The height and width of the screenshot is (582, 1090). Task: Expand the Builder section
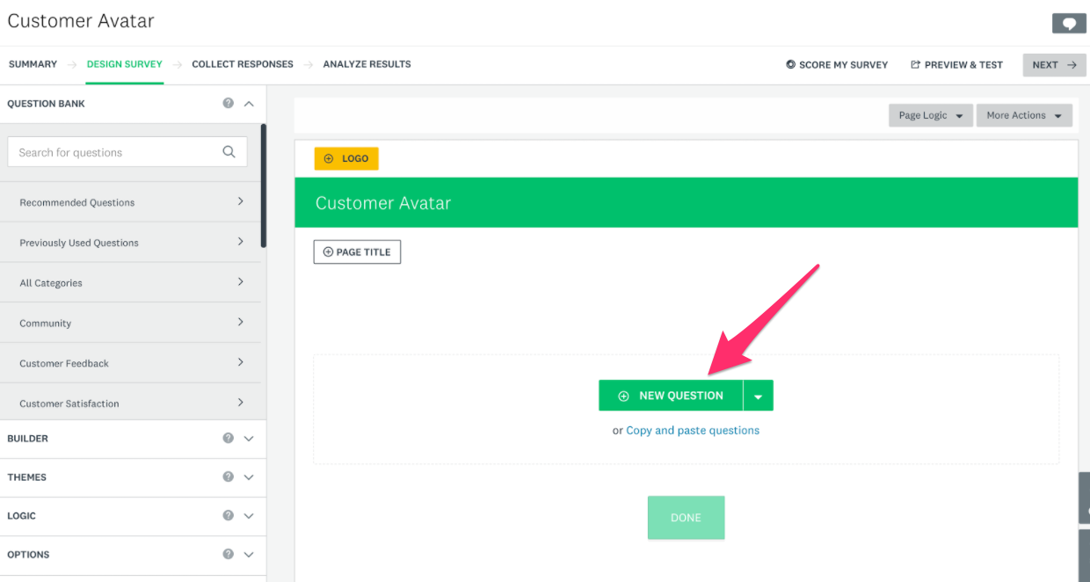249,439
